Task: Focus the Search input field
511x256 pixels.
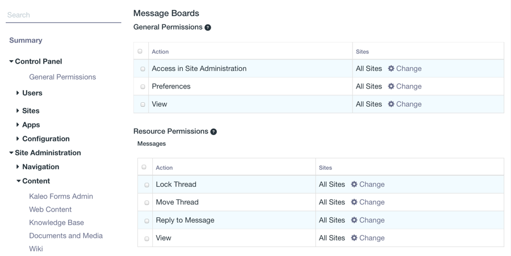Action: [64, 15]
